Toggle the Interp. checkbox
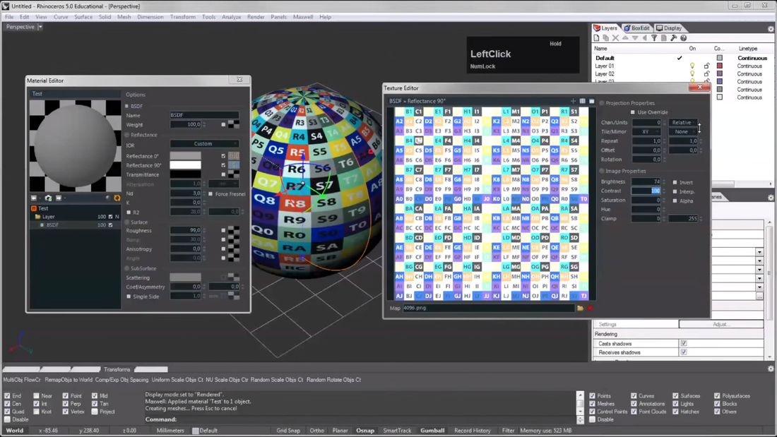This screenshot has width=777, height=437. click(x=675, y=191)
